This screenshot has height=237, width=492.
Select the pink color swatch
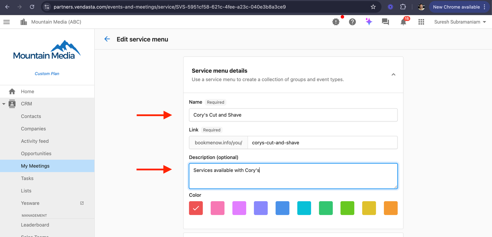pos(218,208)
